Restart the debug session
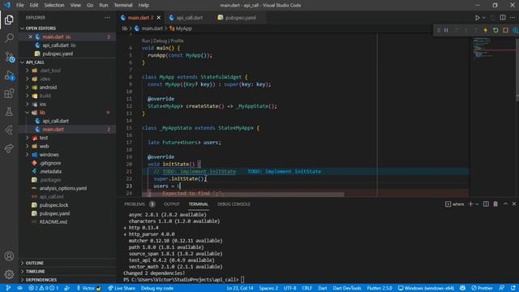This screenshot has height=292, width=519. (x=495, y=30)
